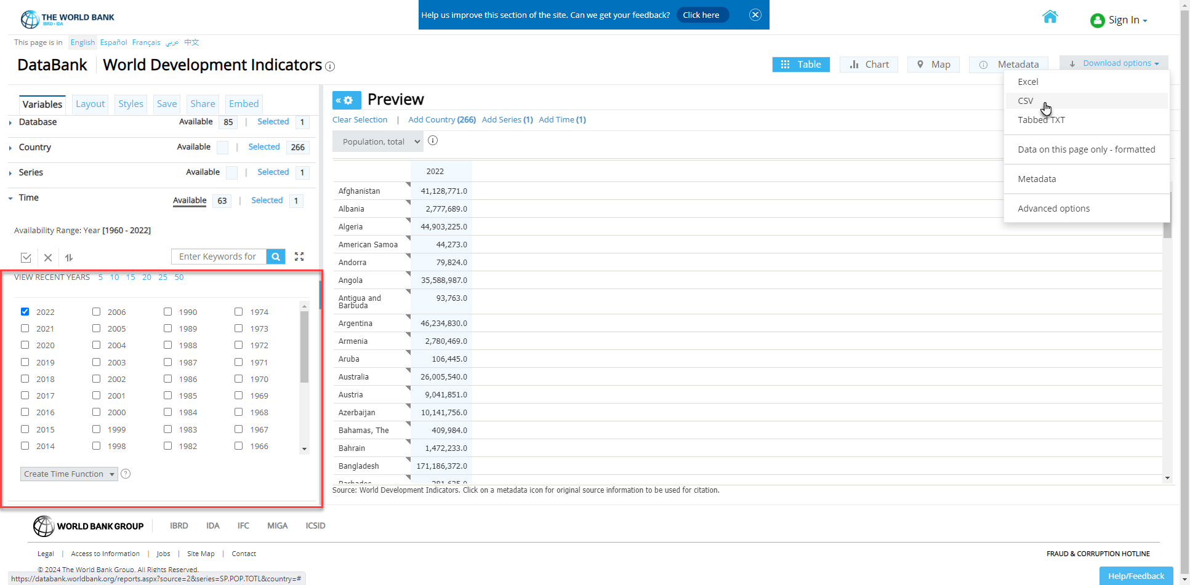Click info icon beside Population, total dropdown
Image resolution: width=1190 pixels, height=585 pixels.
[x=433, y=141]
